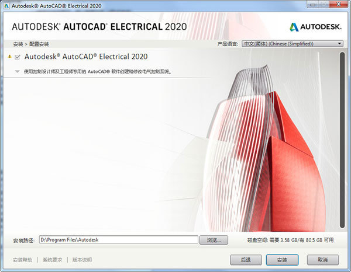Click the 后退 back button
351x272 pixels.
click(246, 260)
